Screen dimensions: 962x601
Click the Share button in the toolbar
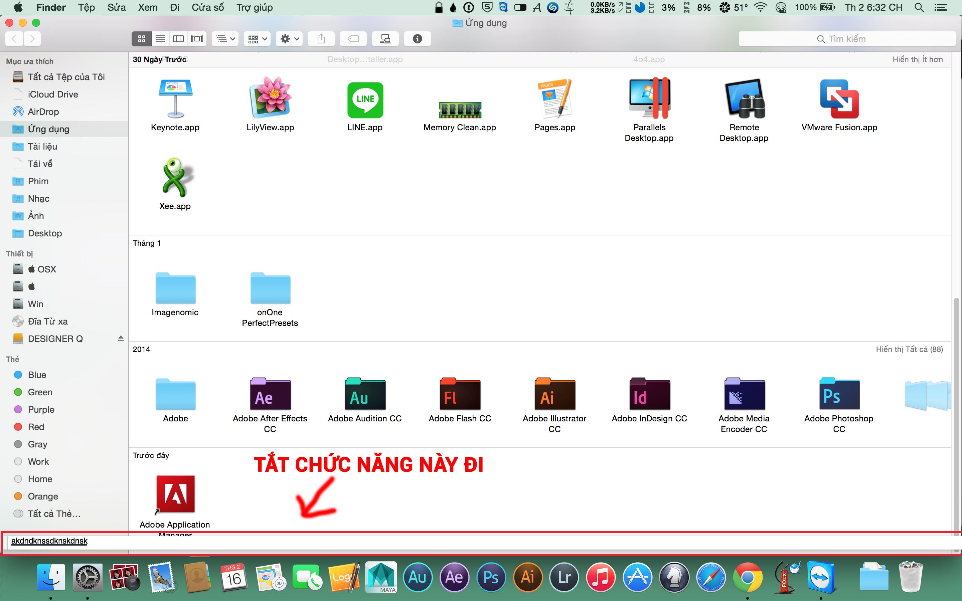322,38
